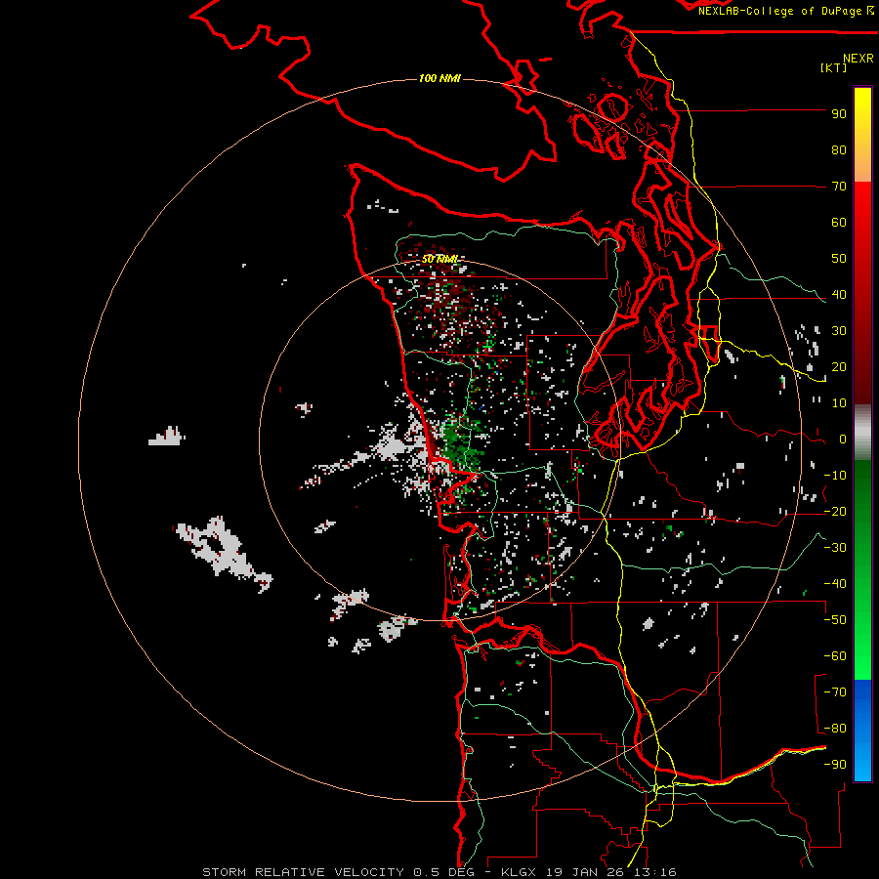This screenshot has width=879, height=879.
Task: Click the 90 value on velocity scale
Action: click(839, 114)
